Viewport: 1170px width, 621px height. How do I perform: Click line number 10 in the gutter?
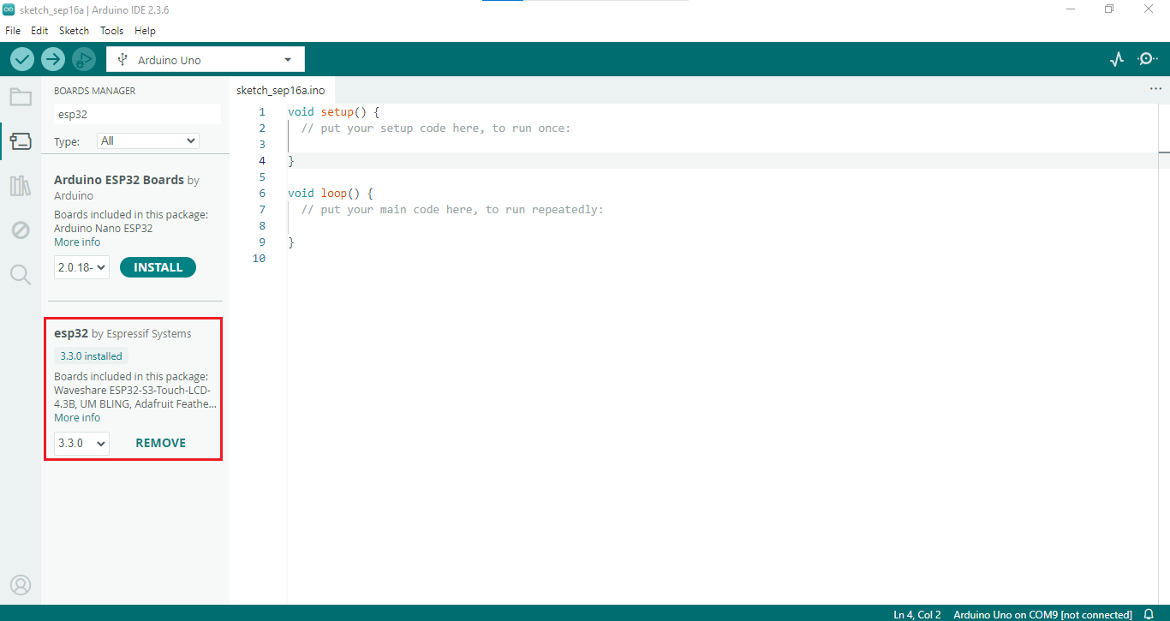tap(260, 259)
